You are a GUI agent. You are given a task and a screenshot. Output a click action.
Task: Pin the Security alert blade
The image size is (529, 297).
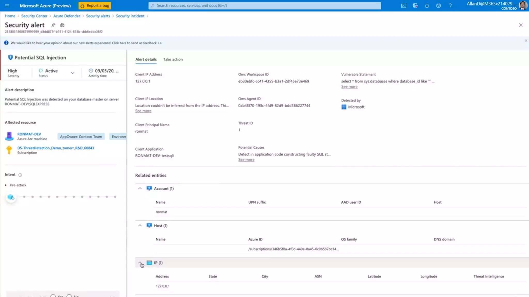point(53,25)
